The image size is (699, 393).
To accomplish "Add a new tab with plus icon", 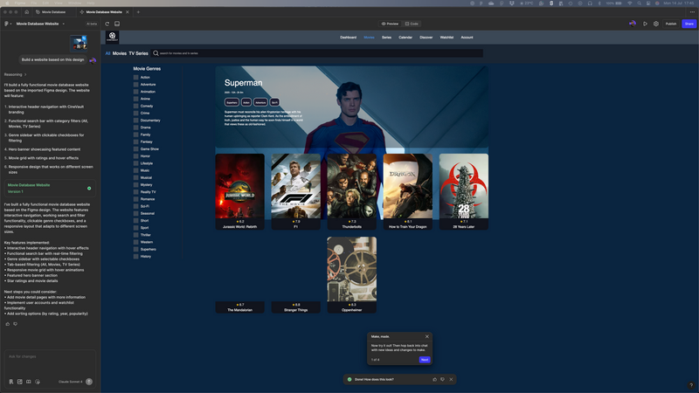I will point(138,12).
